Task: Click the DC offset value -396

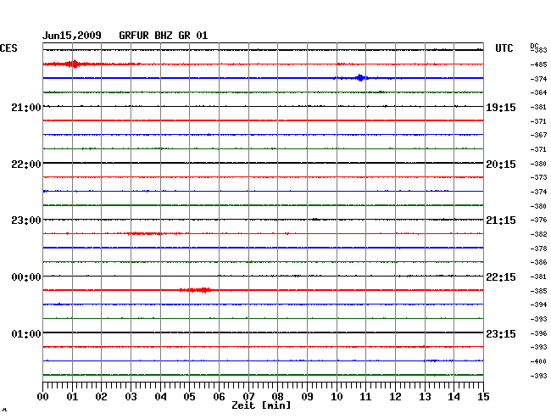Action: (538, 333)
